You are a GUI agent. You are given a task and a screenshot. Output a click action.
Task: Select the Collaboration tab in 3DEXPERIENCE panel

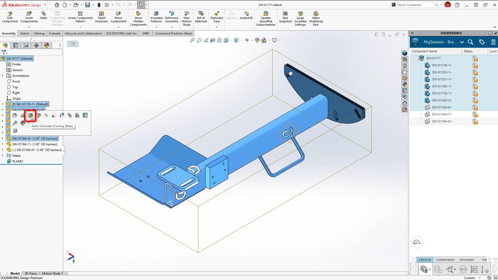point(445,259)
